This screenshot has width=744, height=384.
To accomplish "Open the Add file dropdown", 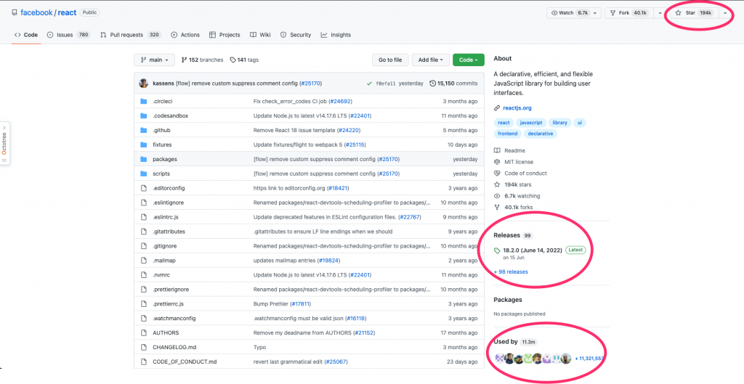I will [430, 60].
